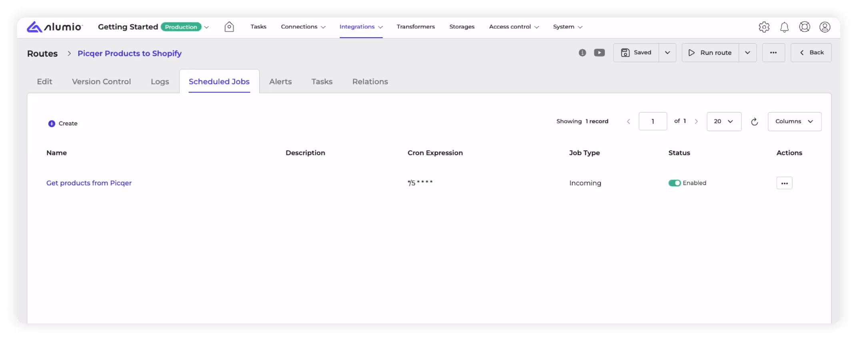Click the Description column header
This screenshot has width=857, height=341.
coord(305,153)
